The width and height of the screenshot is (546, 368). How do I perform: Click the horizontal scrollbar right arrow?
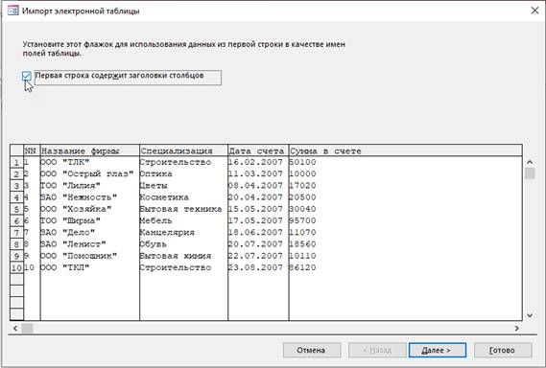point(517,328)
